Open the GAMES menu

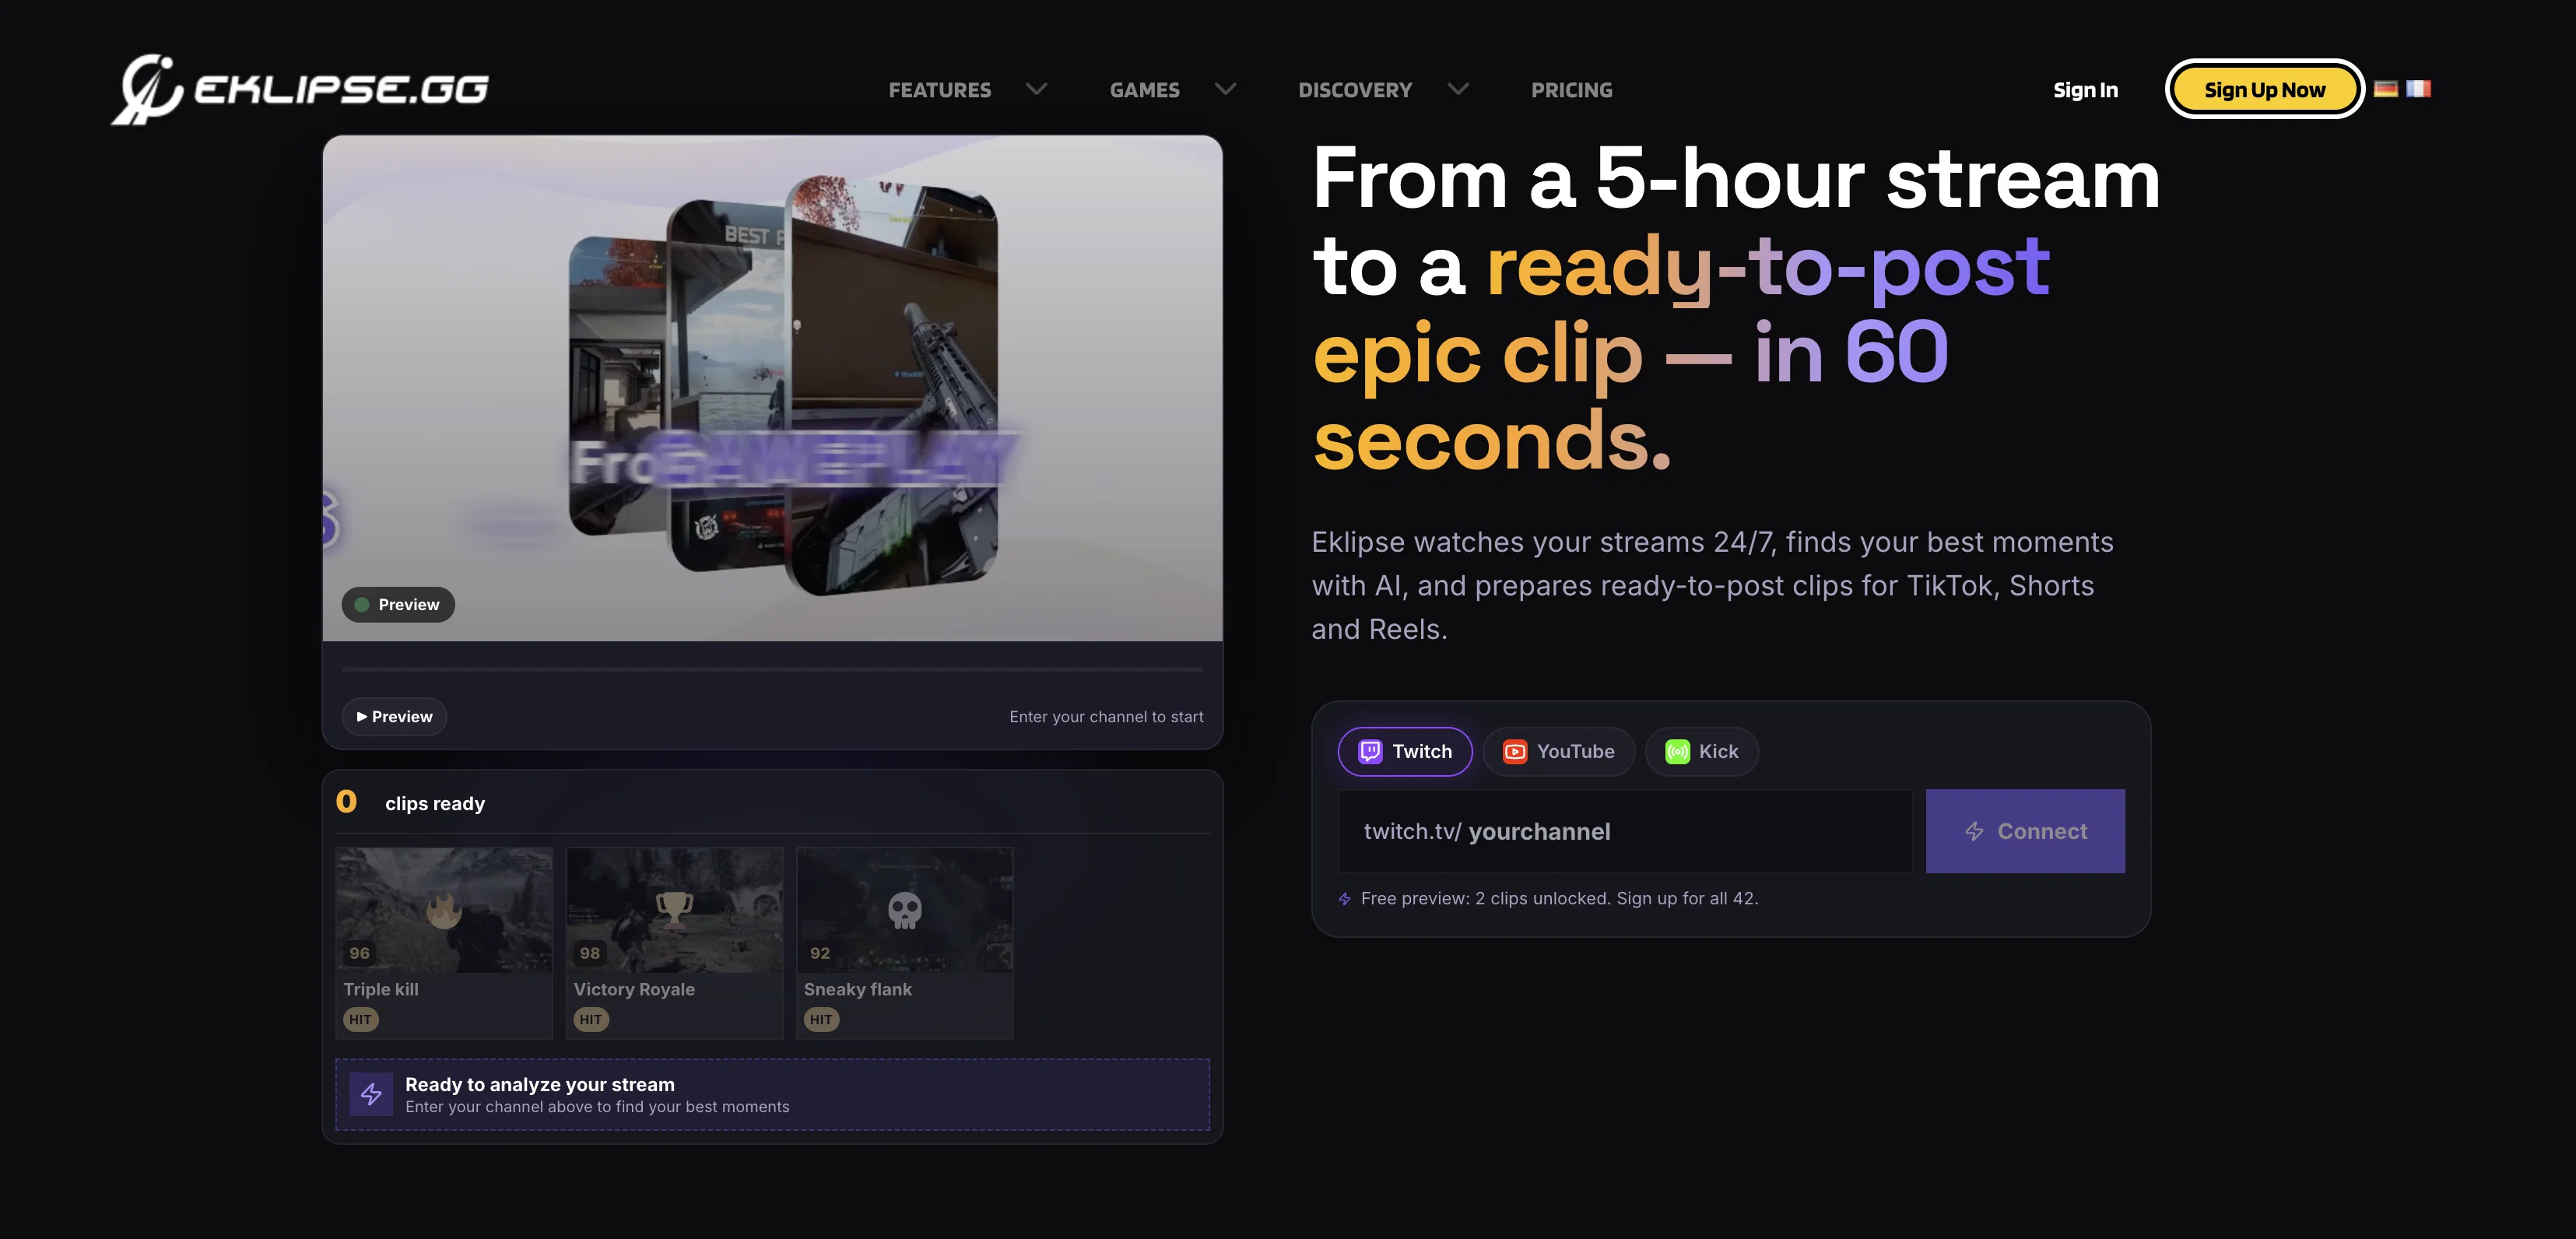(x=1145, y=90)
